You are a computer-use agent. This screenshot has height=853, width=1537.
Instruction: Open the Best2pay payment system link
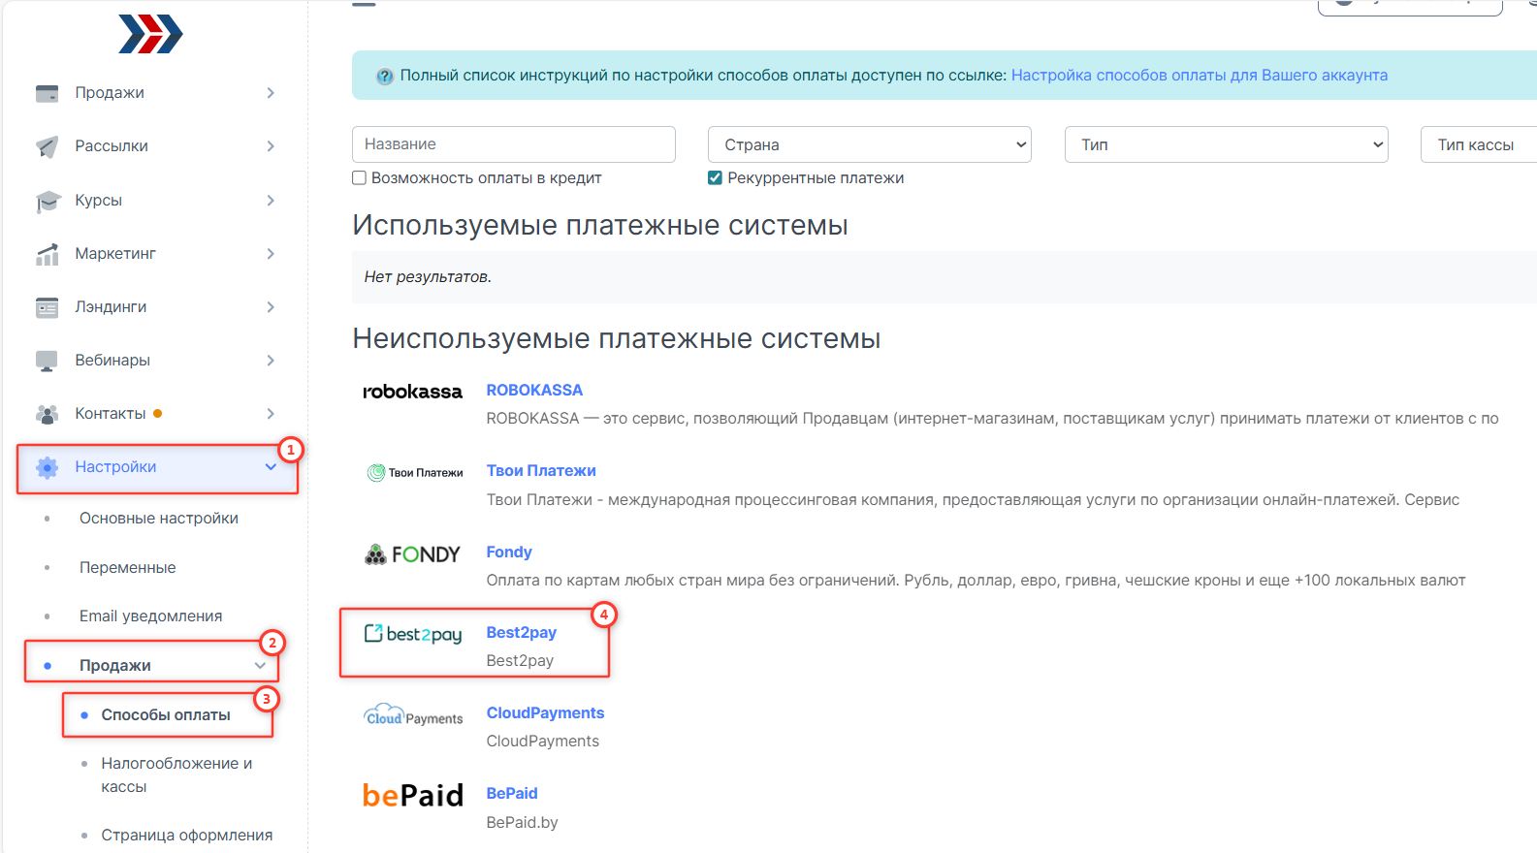(x=521, y=633)
